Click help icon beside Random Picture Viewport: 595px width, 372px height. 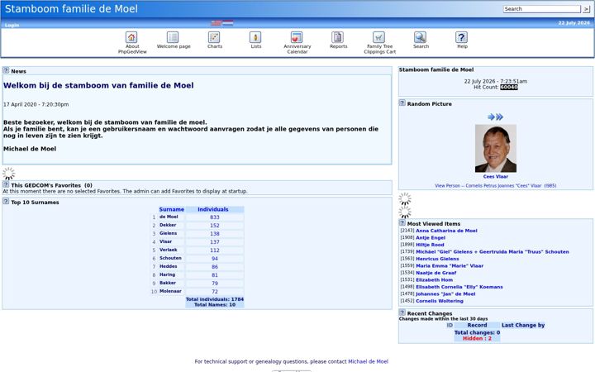click(402, 103)
